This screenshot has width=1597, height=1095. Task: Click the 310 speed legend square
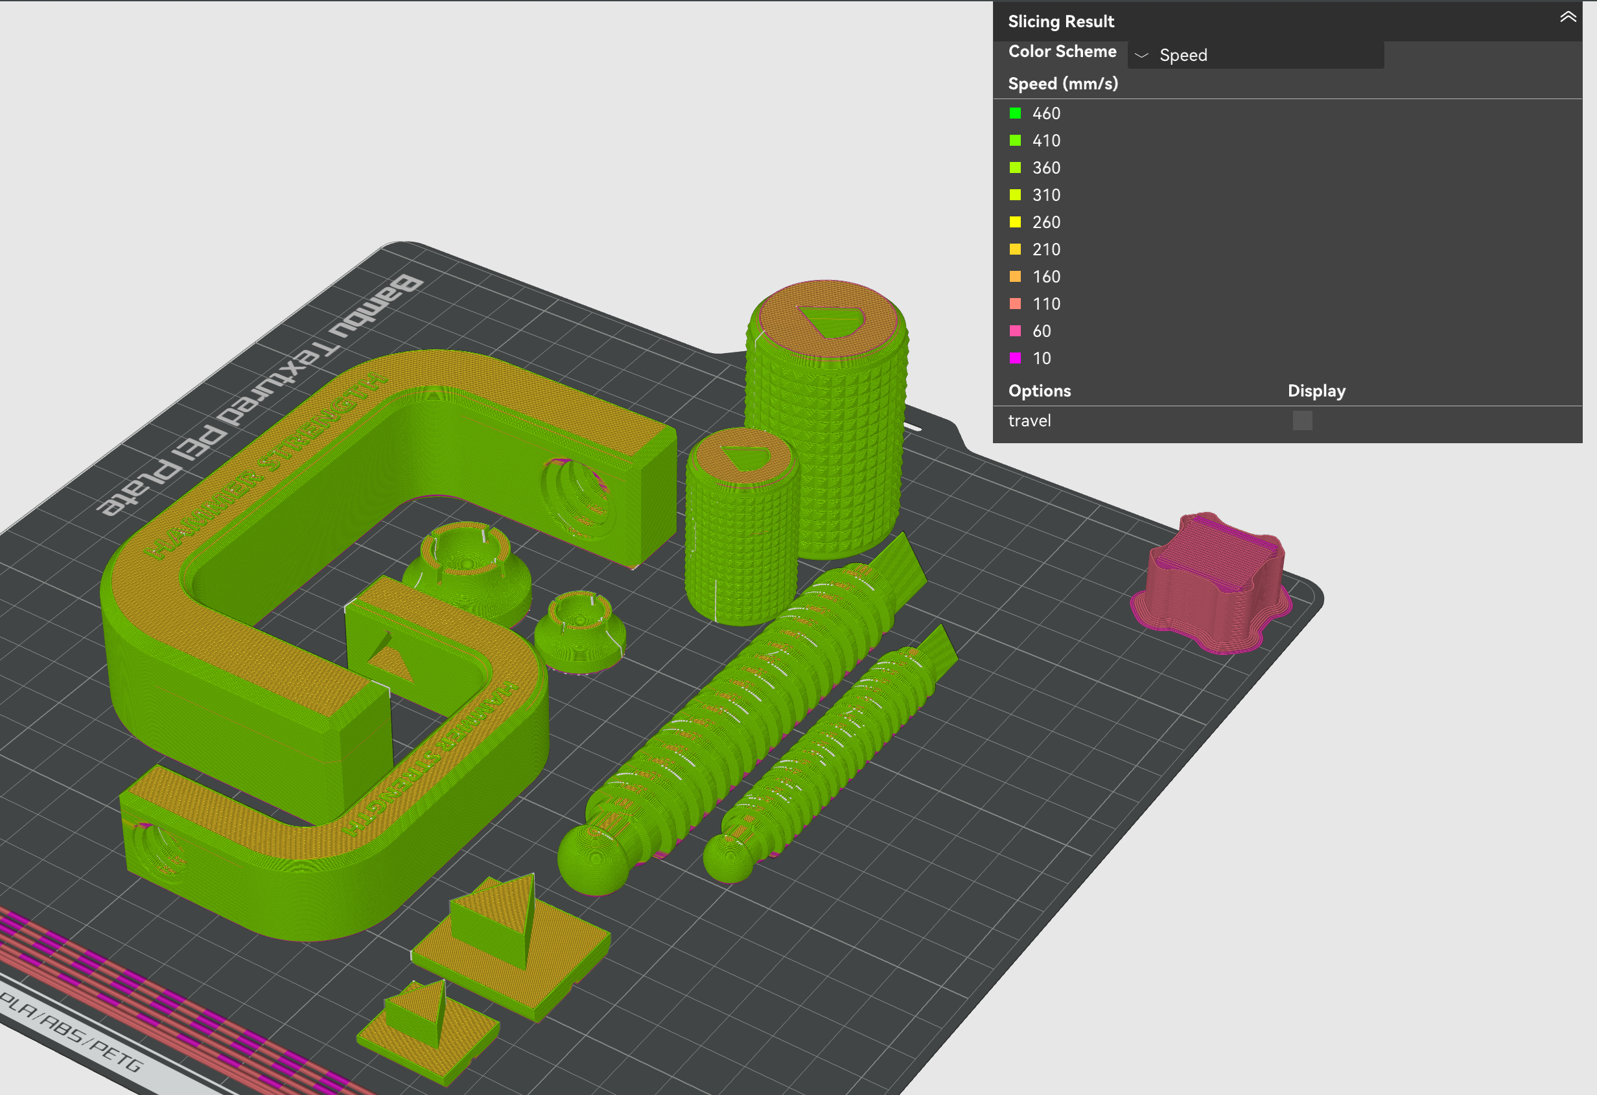click(1016, 195)
